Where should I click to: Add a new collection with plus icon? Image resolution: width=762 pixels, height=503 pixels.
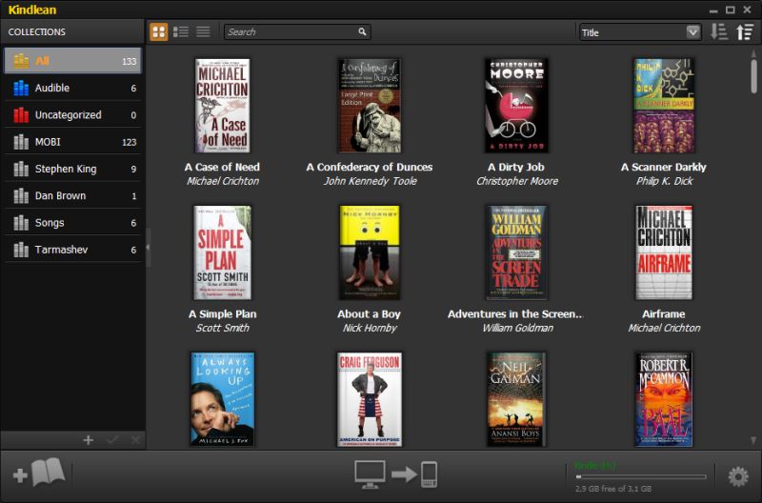(x=88, y=440)
